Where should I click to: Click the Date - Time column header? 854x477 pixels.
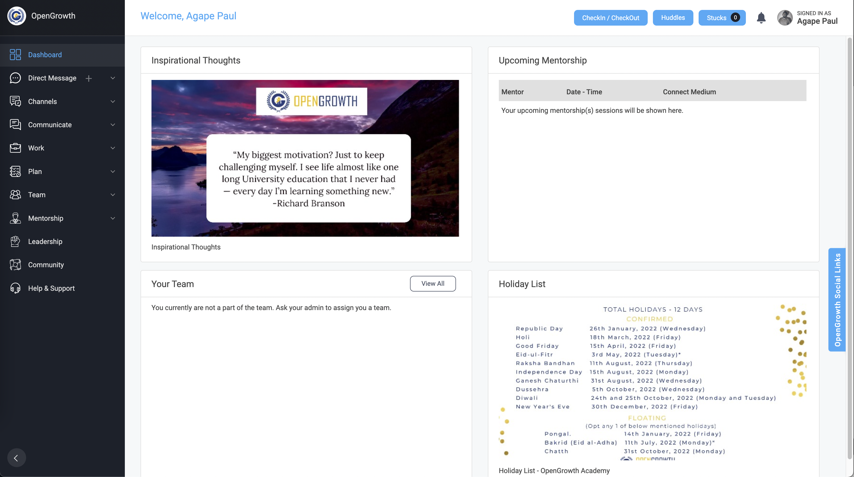coord(584,92)
